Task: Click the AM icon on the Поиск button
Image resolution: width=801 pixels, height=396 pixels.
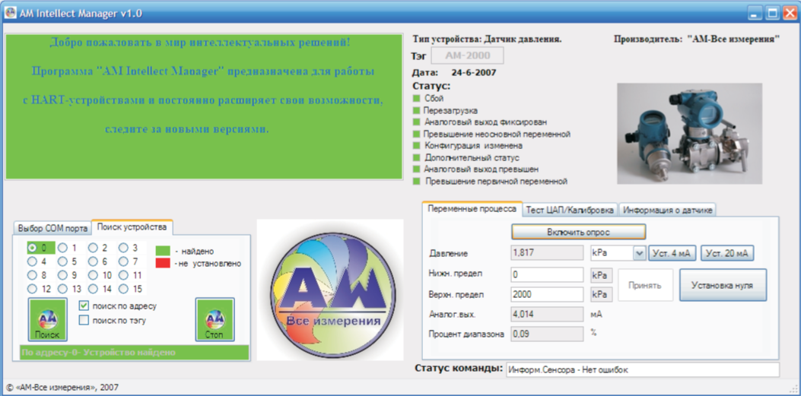Action: (x=47, y=319)
